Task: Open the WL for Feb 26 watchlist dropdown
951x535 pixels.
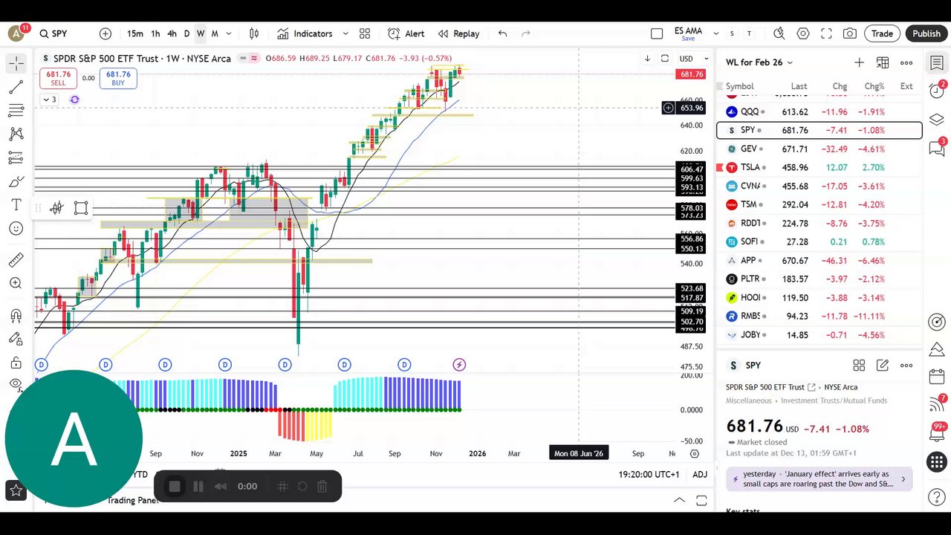Action: pos(759,62)
